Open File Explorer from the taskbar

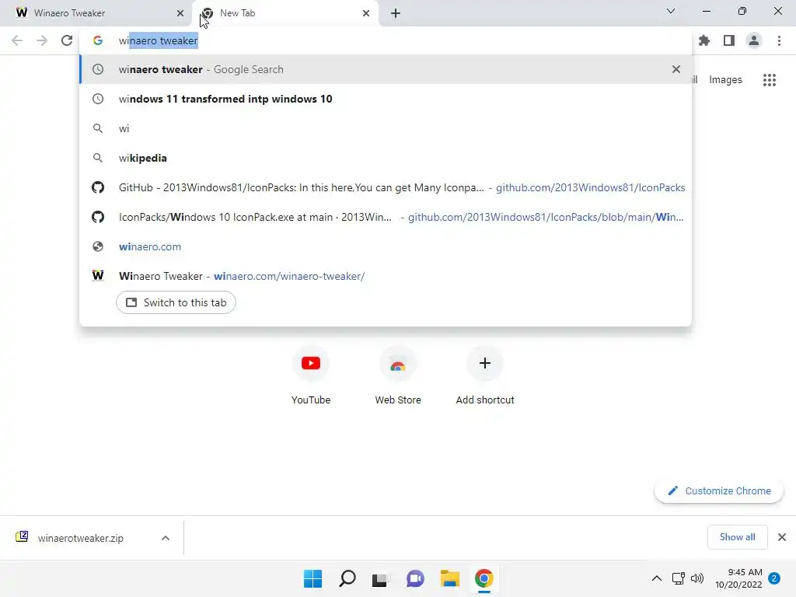pos(450,578)
